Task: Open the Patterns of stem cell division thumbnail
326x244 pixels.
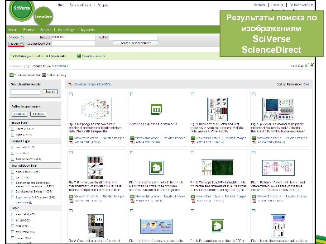Action: 278,168
